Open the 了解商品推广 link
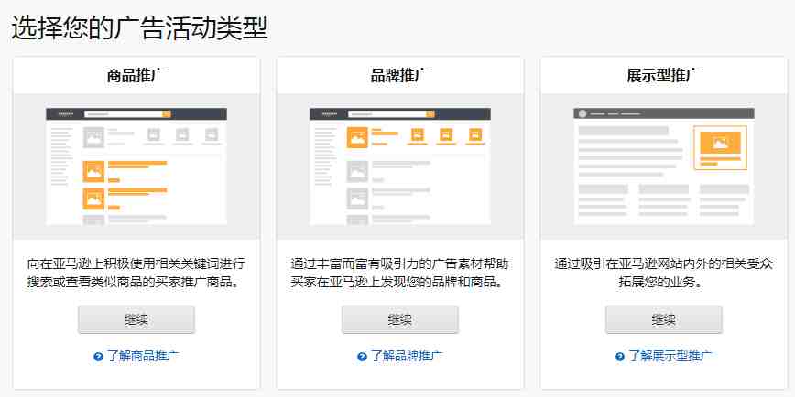 tap(143, 356)
